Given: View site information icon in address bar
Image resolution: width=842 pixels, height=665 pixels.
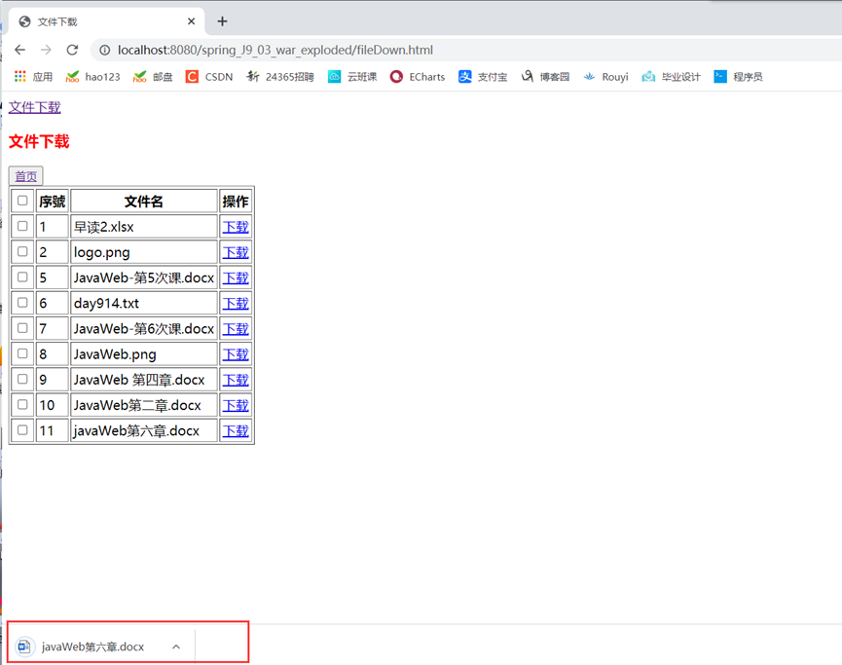Looking at the screenshot, I should [105, 50].
